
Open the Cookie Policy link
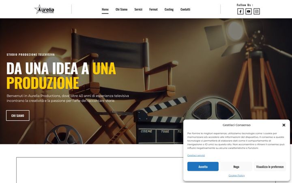click(x=236, y=176)
